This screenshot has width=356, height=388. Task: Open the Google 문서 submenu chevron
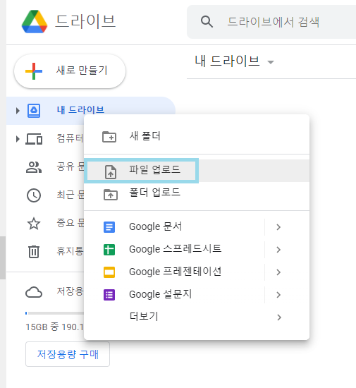click(278, 227)
